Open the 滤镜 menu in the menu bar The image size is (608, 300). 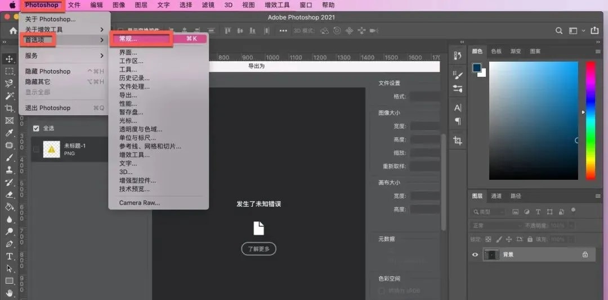pos(208,5)
